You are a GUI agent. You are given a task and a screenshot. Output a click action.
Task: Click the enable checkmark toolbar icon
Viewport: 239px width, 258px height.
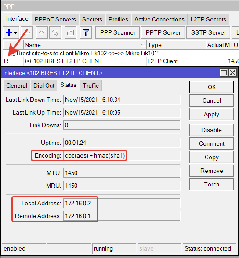(x=42, y=32)
